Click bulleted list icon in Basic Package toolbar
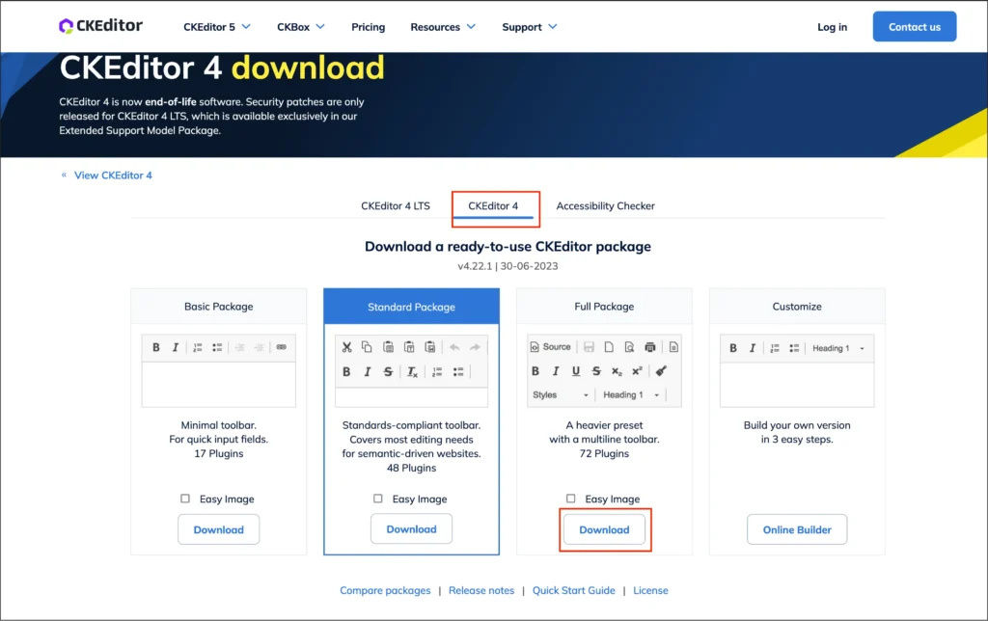988x621 pixels. tap(217, 347)
